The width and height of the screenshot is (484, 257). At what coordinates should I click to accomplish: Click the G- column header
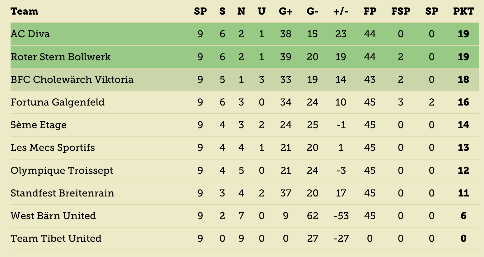313,11
